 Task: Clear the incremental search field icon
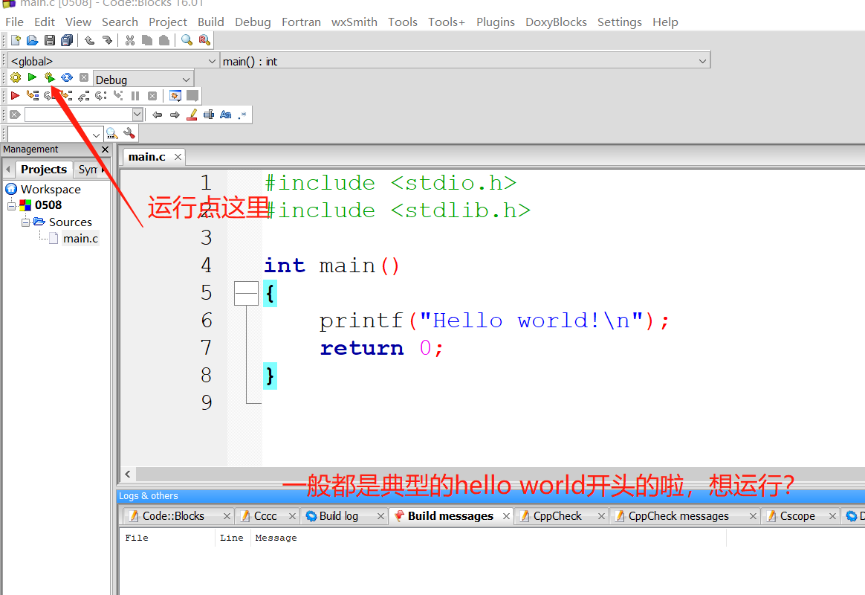tap(15, 115)
